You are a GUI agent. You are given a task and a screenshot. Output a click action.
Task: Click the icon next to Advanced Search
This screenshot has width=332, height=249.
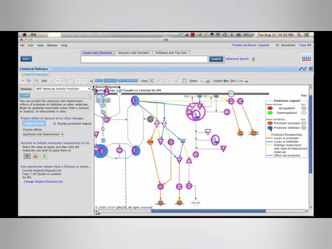[x=253, y=59]
